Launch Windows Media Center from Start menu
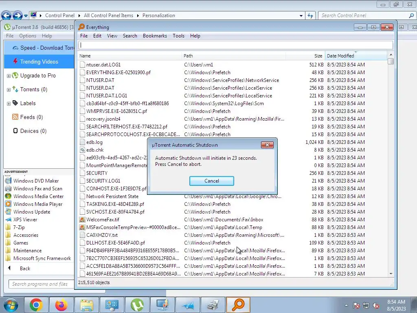417x313 pixels. click(38, 196)
